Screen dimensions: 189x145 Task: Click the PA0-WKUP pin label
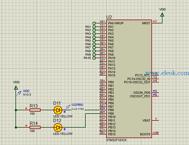(x=116, y=23)
